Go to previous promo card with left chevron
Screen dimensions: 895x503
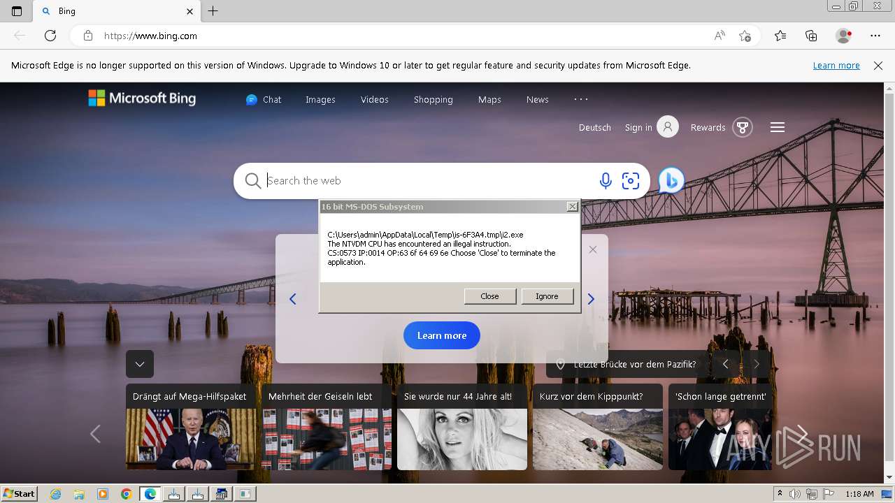[293, 299]
